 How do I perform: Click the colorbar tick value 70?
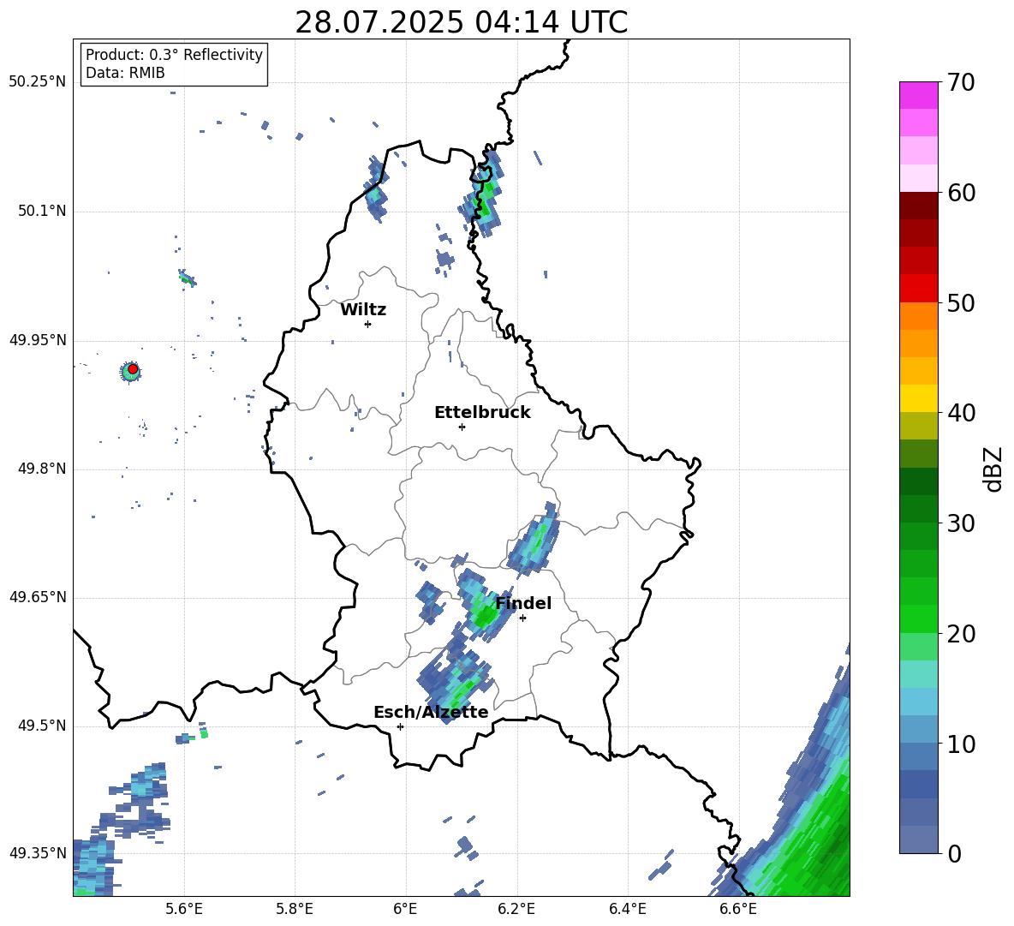tap(961, 83)
